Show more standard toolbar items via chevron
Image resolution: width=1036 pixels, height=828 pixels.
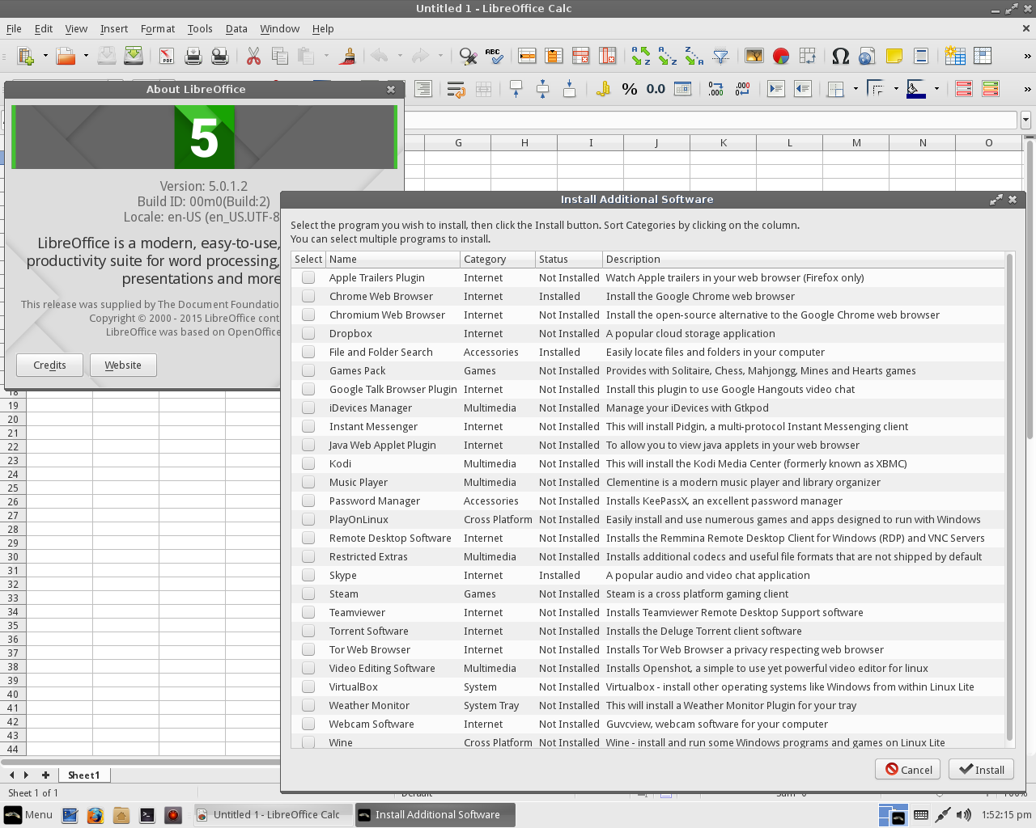point(1028,56)
